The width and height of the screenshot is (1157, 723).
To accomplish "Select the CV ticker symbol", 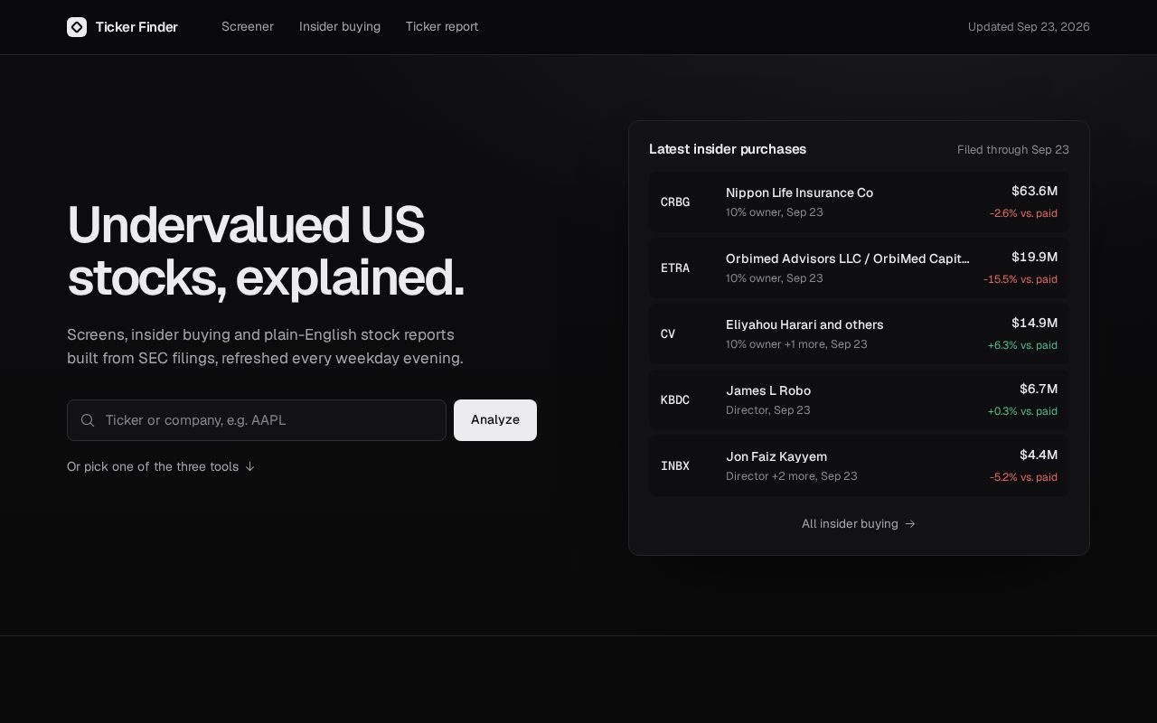I will tap(668, 334).
